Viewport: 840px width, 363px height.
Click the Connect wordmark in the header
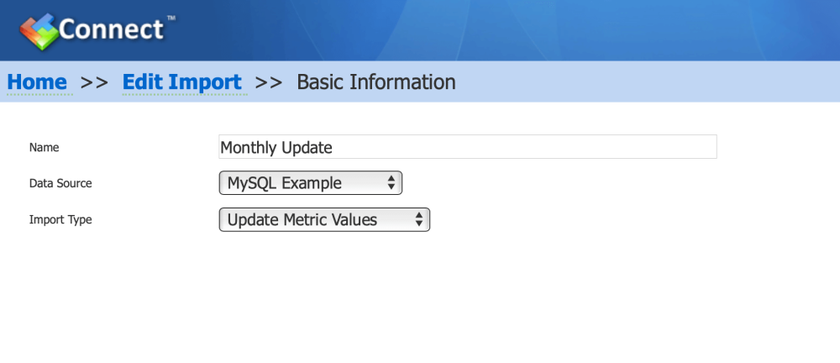click(x=111, y=29)
